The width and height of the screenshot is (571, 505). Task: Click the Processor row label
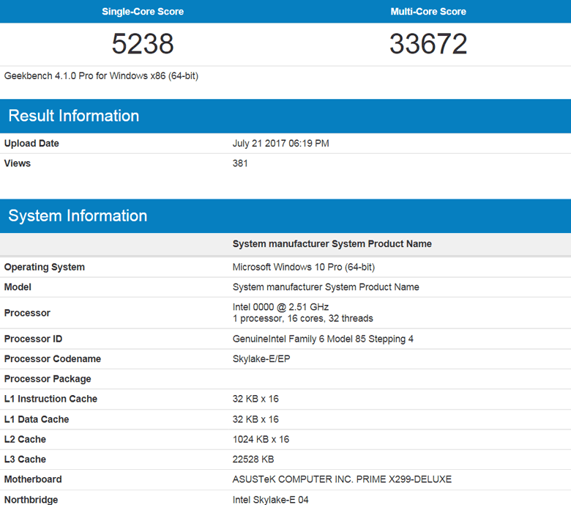(27, 313)
